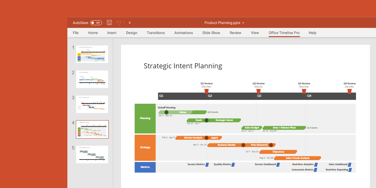376x188 pixels.
Task: Click the blue Service Metrics milestone icon
Action: 207,164
